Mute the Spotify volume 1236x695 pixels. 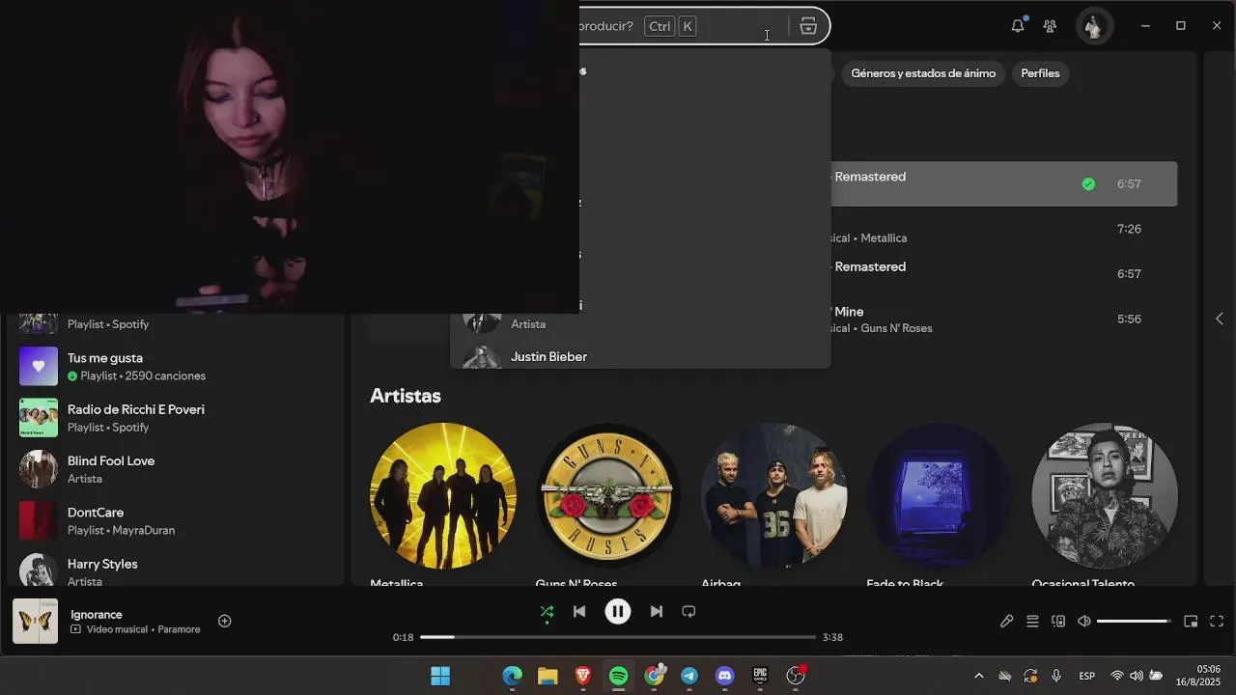tap(1084, 622)
